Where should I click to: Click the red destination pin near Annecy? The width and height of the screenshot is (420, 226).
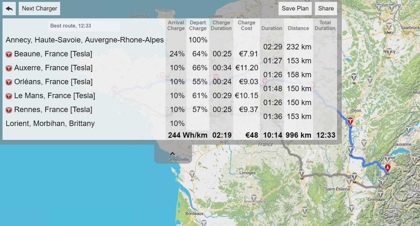click(x=387, y=168)
